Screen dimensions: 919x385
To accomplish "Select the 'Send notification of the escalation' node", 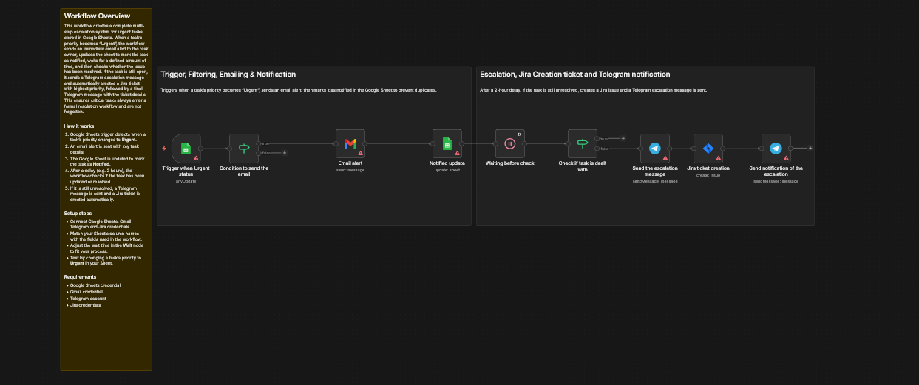I will [x=776, y=148].
